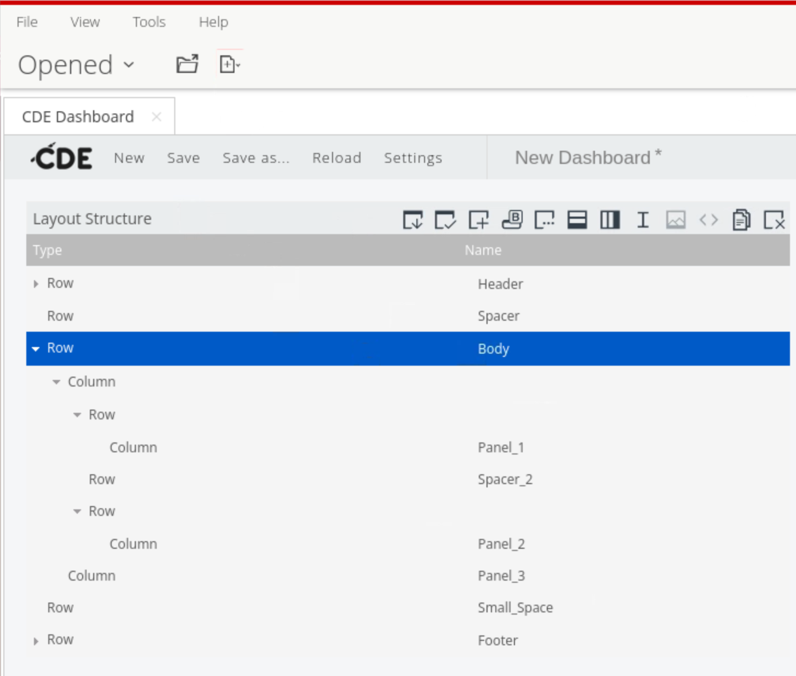Open the Tools menu
Screen dimensions: 796x676
point(148,22)
